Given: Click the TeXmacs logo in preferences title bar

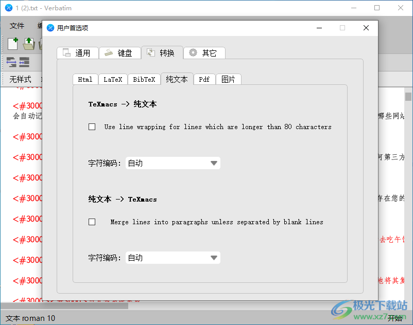Looking at the screenshot, I should 50,28.
